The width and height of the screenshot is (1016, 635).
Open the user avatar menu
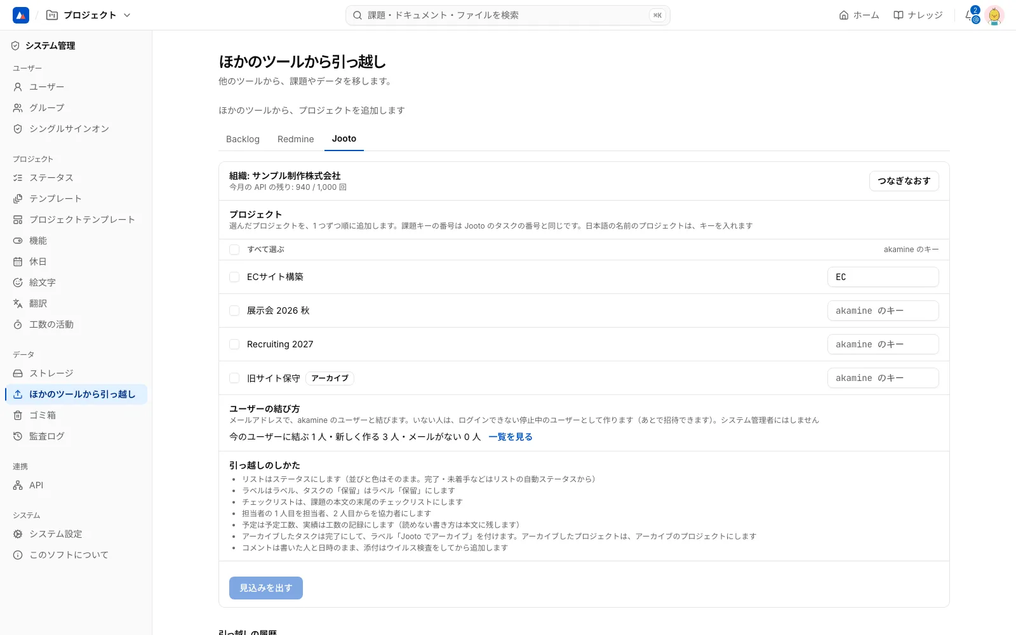tap(994, 15)
